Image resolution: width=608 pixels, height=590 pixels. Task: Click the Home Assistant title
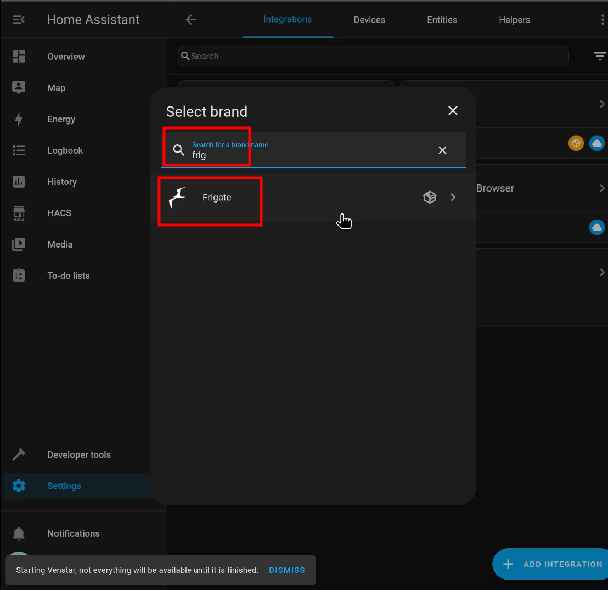pyautogui.click(x=93, y=19)
